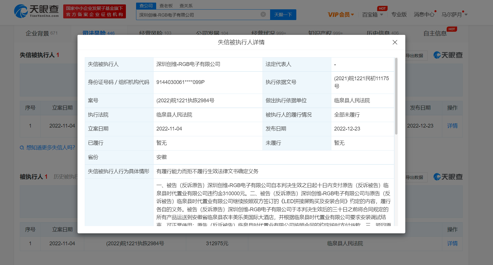
Task: Click the 天眼一下 search button
Action: (283, 15)
